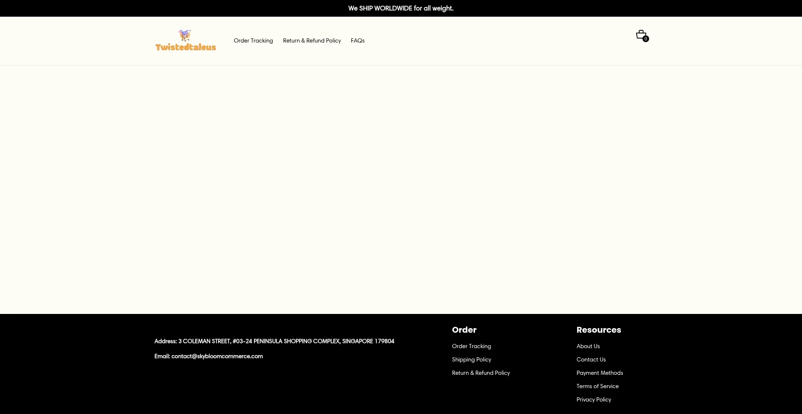Click the Twistedtaleus logo wordmark
Viewport: 802px width, 414px height.
click(x=185, y=47)
